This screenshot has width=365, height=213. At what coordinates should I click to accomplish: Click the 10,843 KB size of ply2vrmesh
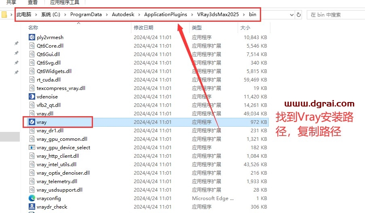255,38
